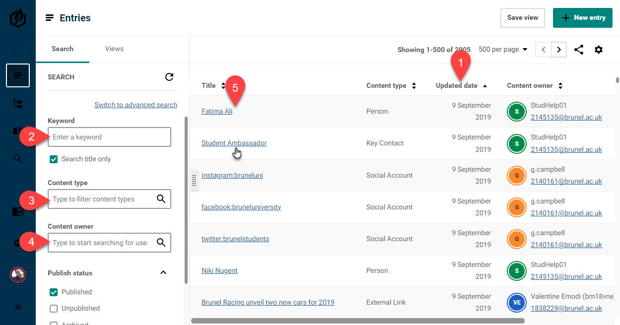Screen dimensions: 620x325
Task: Click the Switch to advanced search link
Action: (136, 105)
